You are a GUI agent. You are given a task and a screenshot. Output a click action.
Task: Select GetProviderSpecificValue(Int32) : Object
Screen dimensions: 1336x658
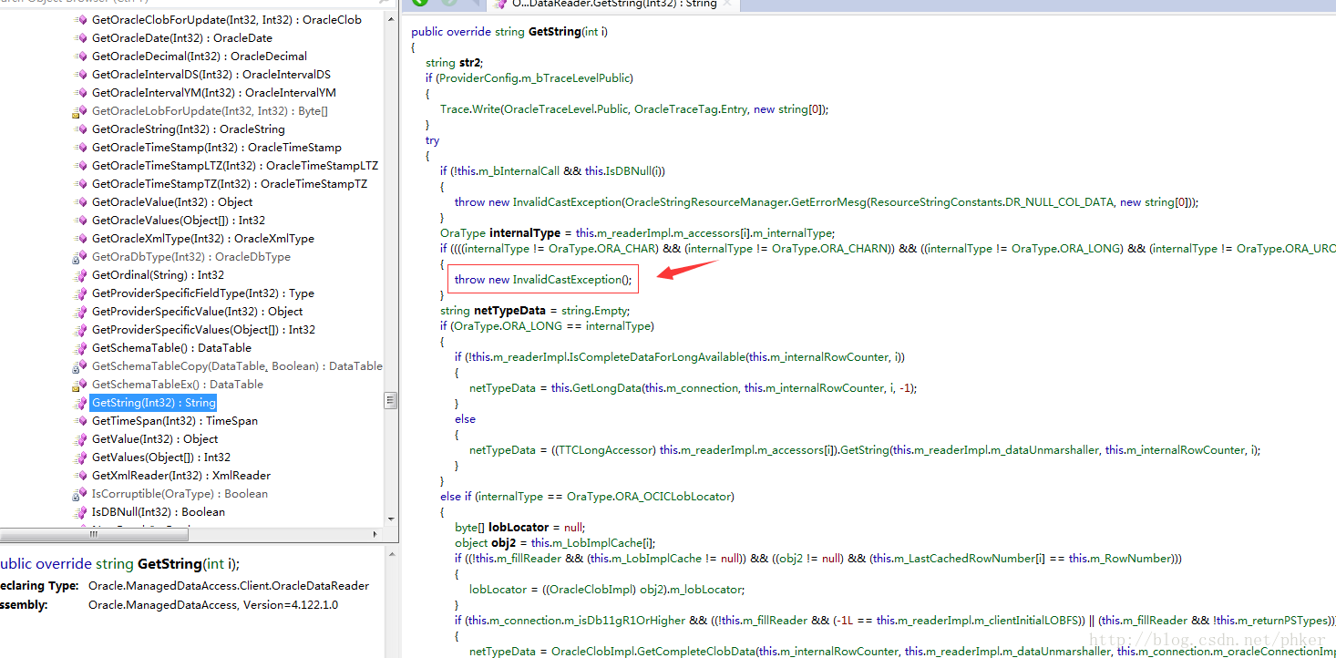[x=198, y=312]
